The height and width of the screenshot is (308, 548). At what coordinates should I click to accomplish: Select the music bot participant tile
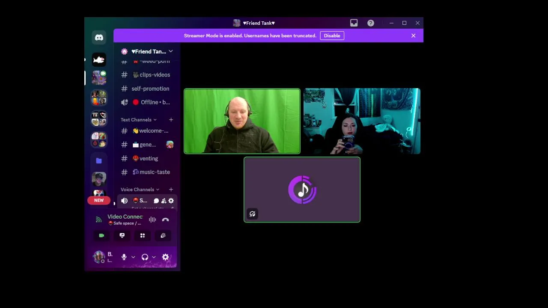click(302, 190)
